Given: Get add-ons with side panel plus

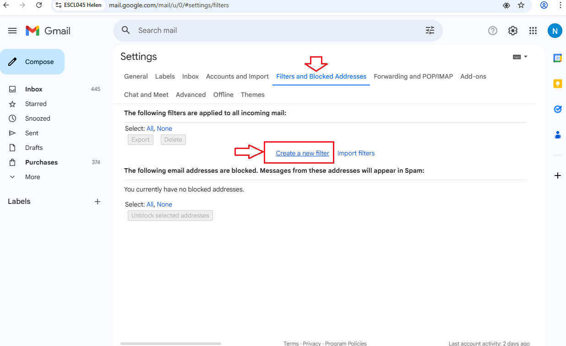Looking at the screenshot, I should [x=557, y=176].
